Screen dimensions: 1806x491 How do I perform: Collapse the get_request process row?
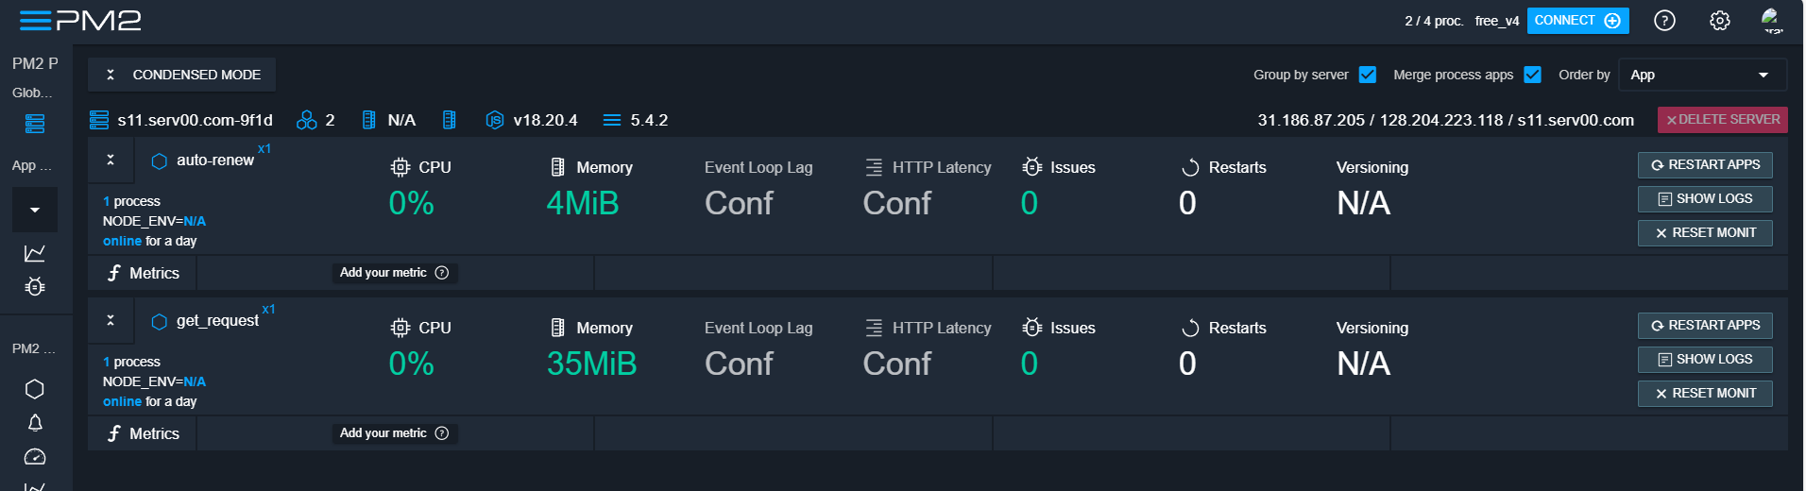coord(111,320)
